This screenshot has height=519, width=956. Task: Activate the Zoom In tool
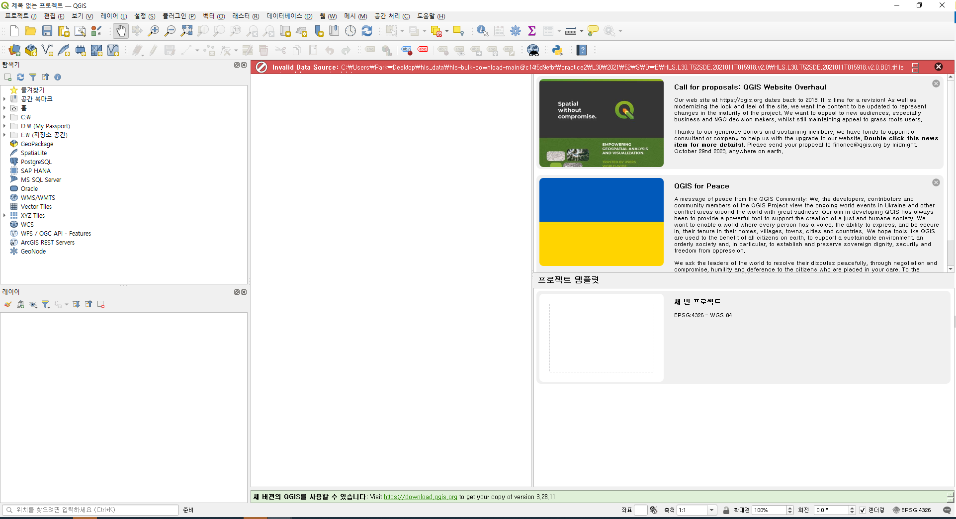(154, 31)
